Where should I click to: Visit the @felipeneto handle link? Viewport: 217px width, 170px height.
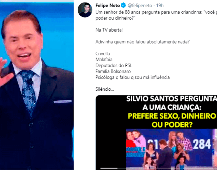140,5
